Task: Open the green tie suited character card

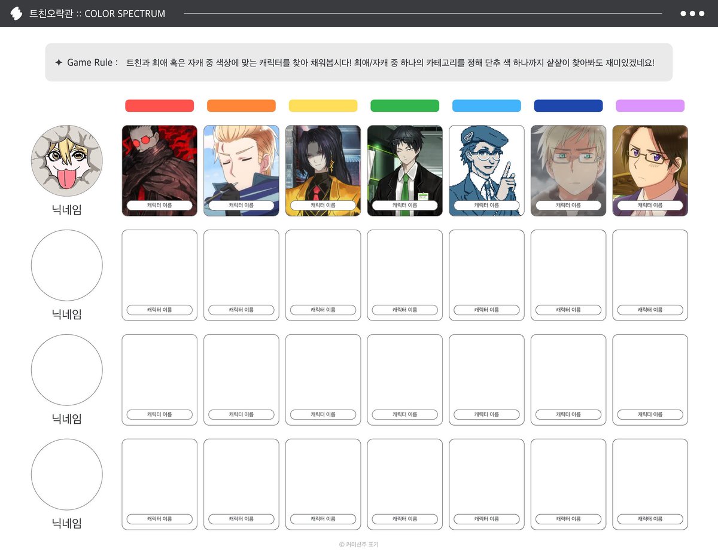Action: pos(405,170)
